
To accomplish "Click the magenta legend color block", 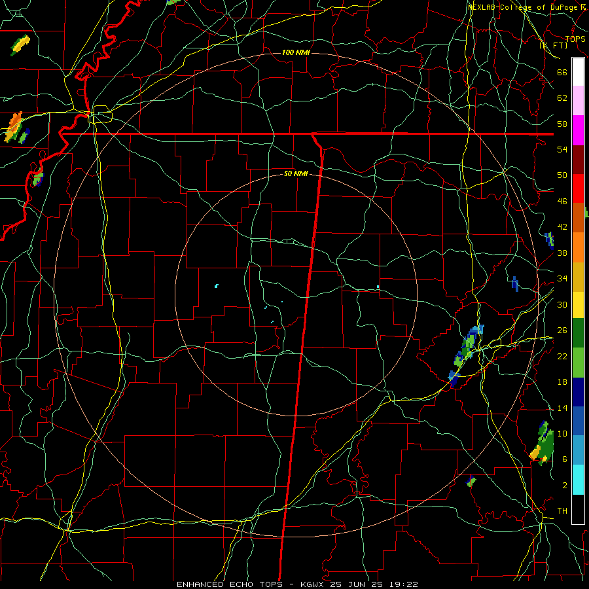I will tap(578, 130).
